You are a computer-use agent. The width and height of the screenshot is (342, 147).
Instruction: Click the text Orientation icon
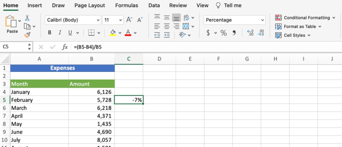point(182,35)
